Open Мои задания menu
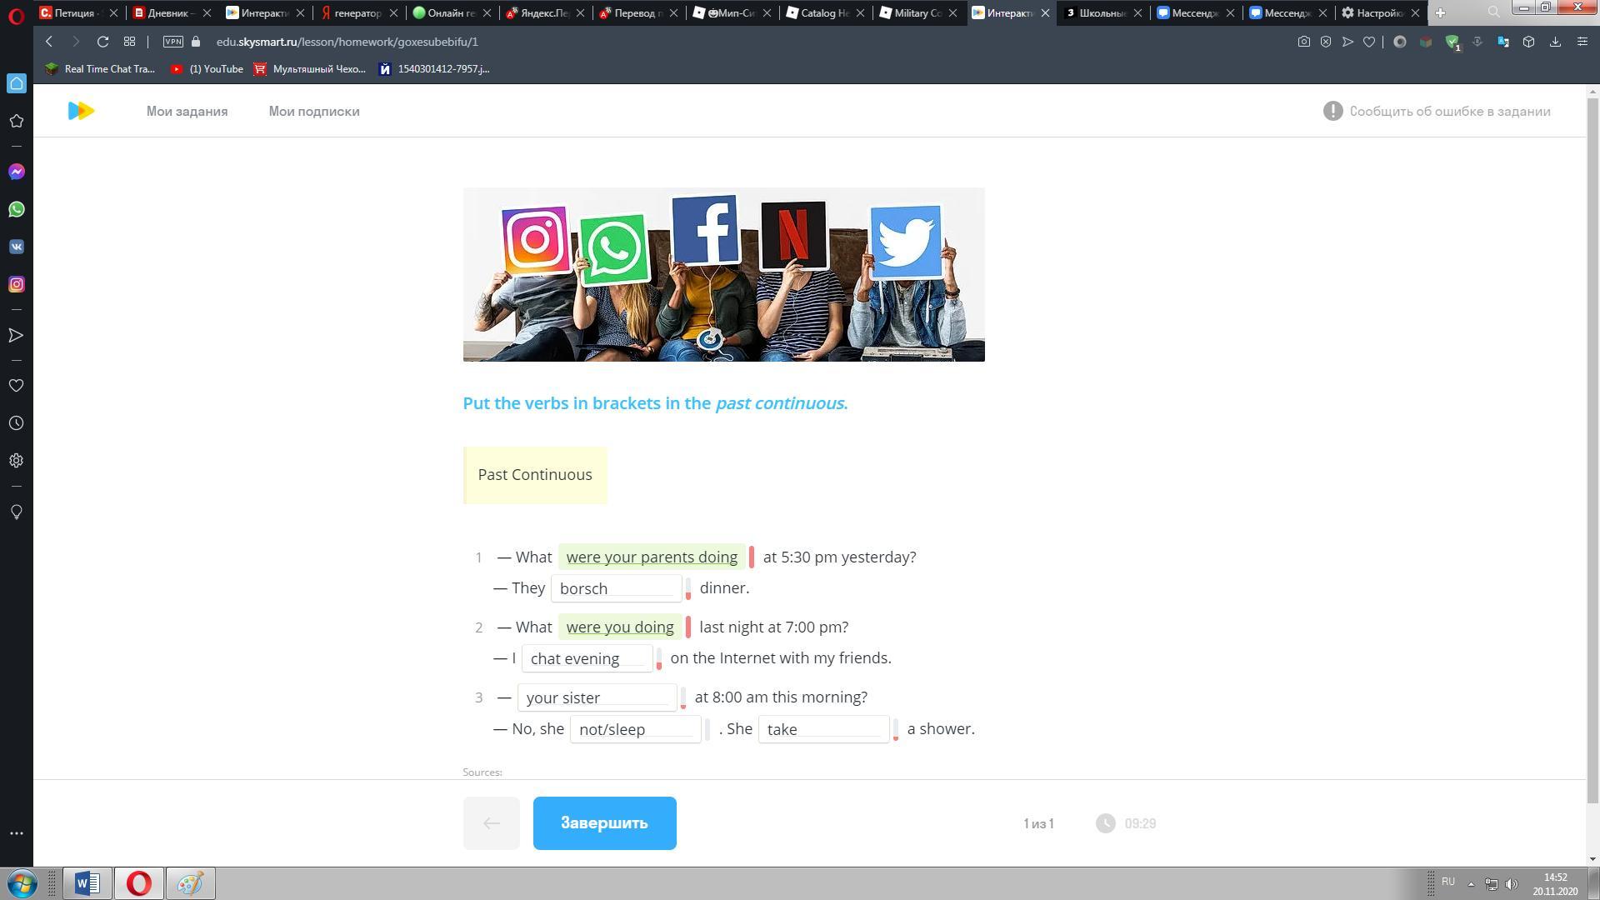Image resolution: width=1600 pixels, height=900 pixels. click(187, 112)
